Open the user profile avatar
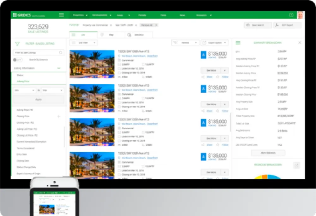This screenshot has height=216, width=316. point(300,15)
